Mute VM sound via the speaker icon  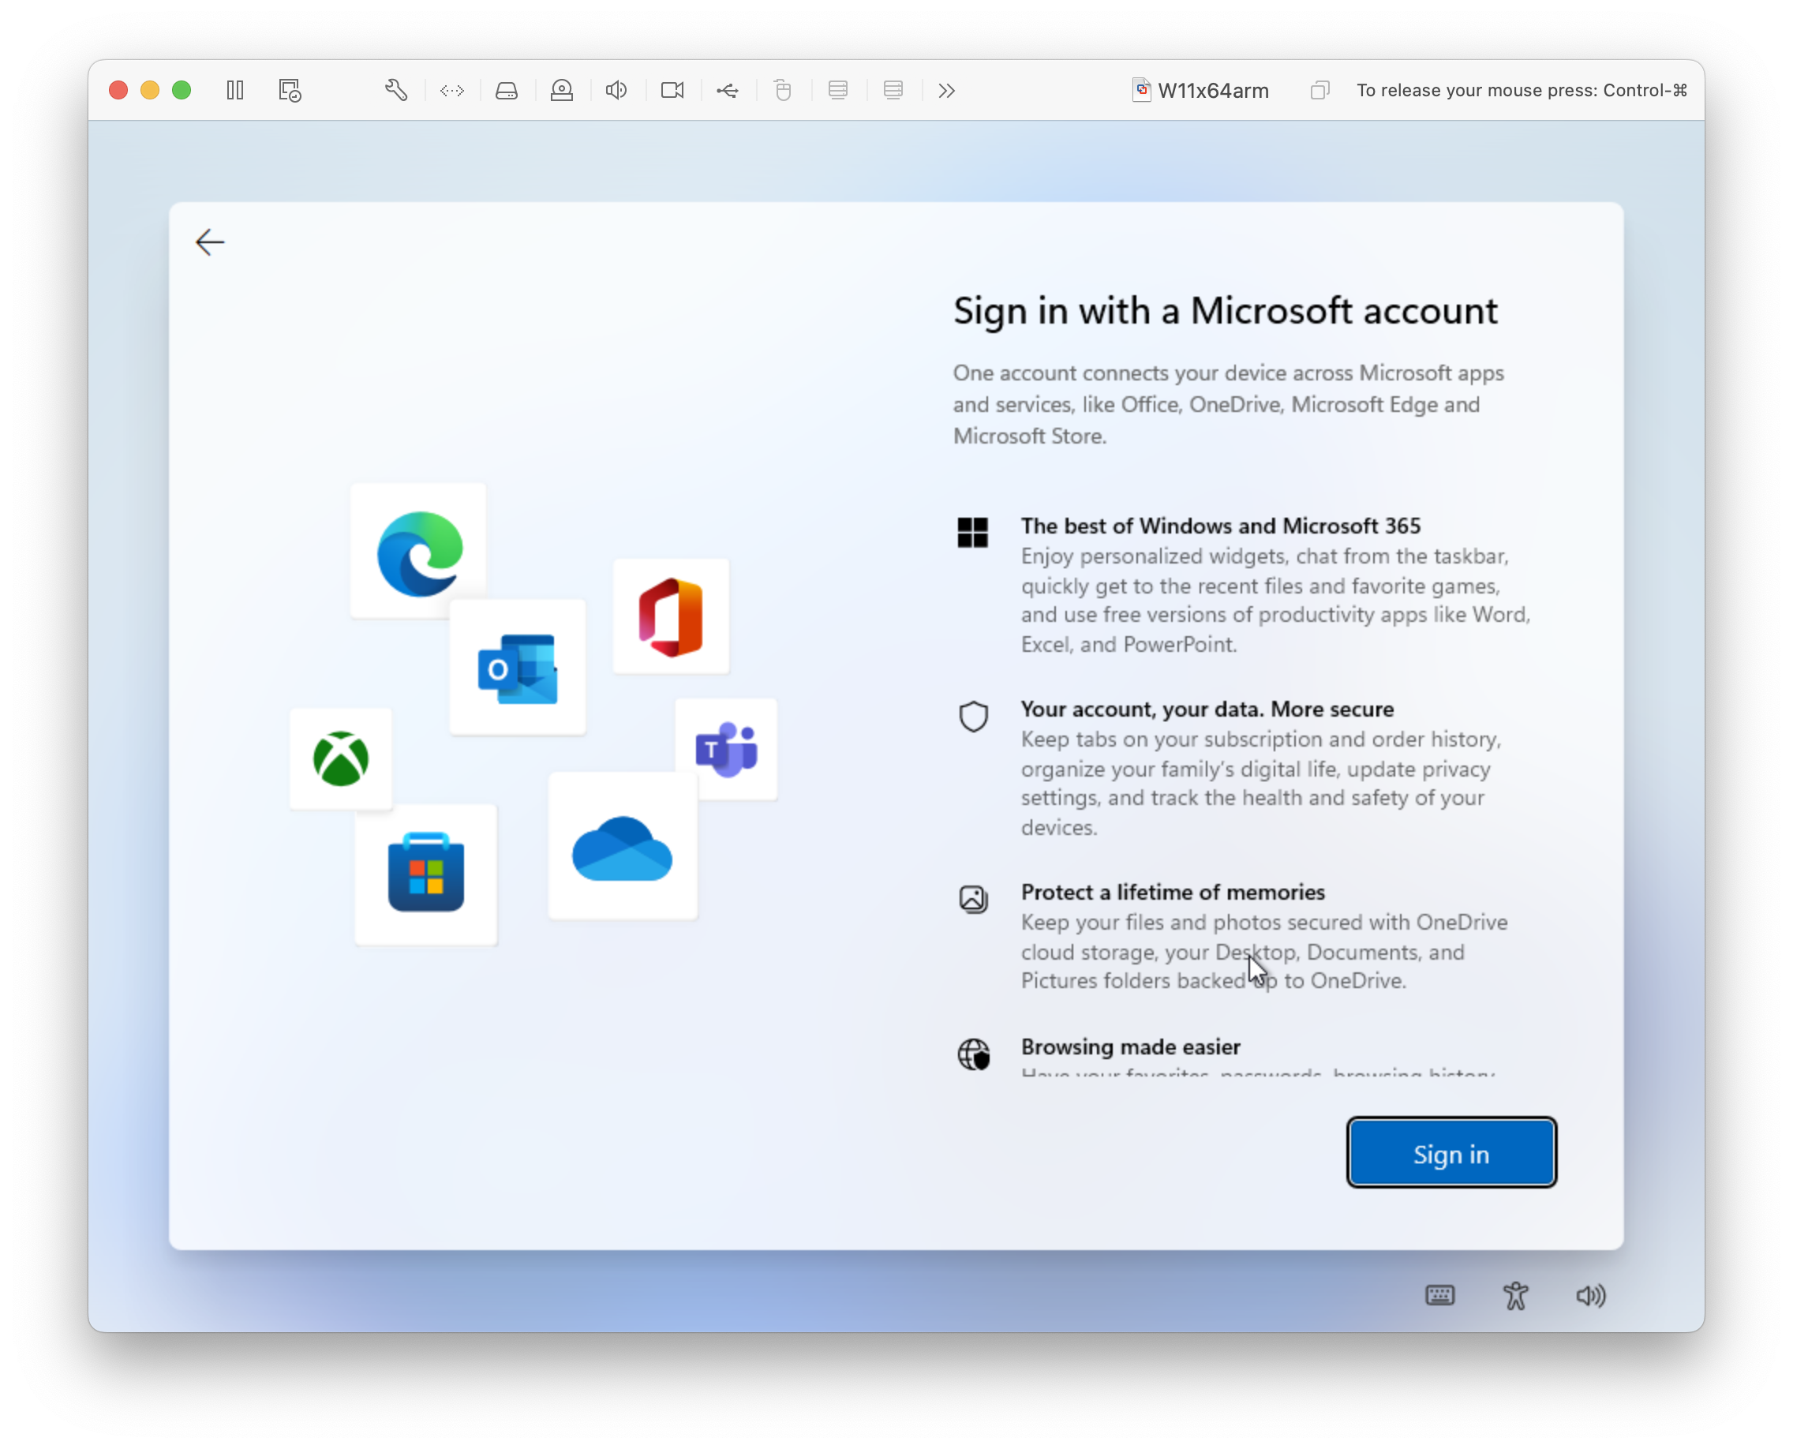[616, 90]
